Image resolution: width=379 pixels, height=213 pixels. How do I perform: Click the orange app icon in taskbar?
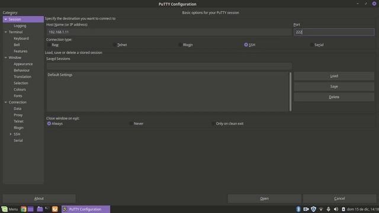click(55, 209)
